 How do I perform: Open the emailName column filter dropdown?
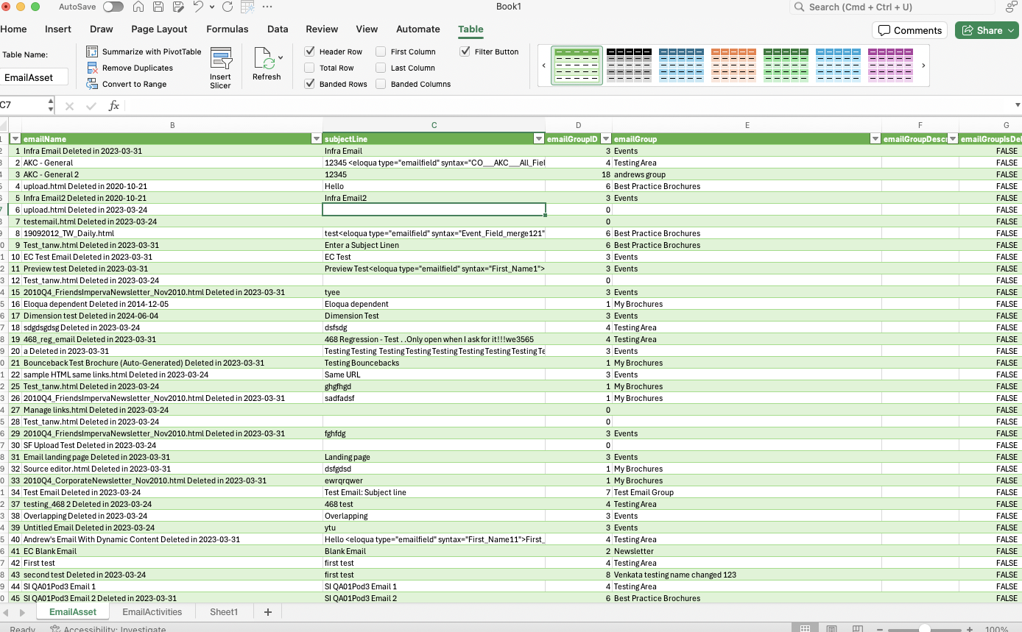(x=316, y=139)
